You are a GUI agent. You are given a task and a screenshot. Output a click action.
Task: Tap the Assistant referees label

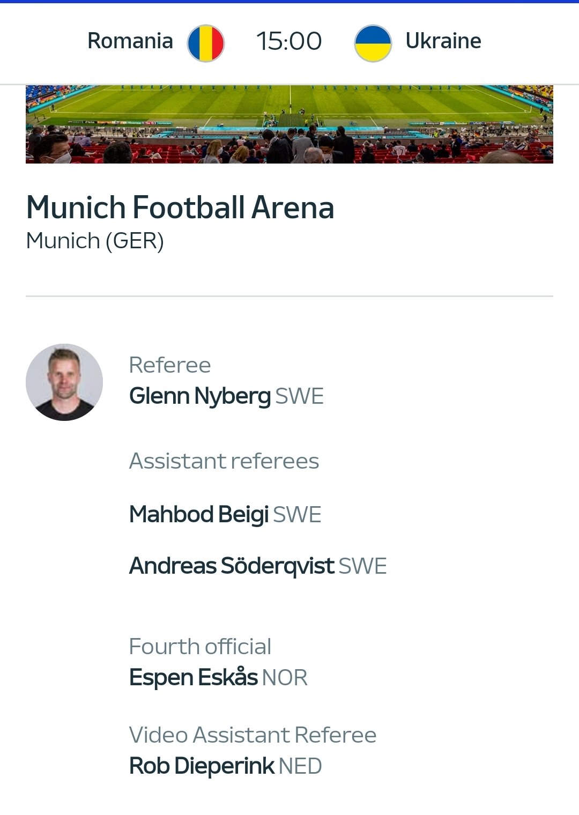pos(224,461)
